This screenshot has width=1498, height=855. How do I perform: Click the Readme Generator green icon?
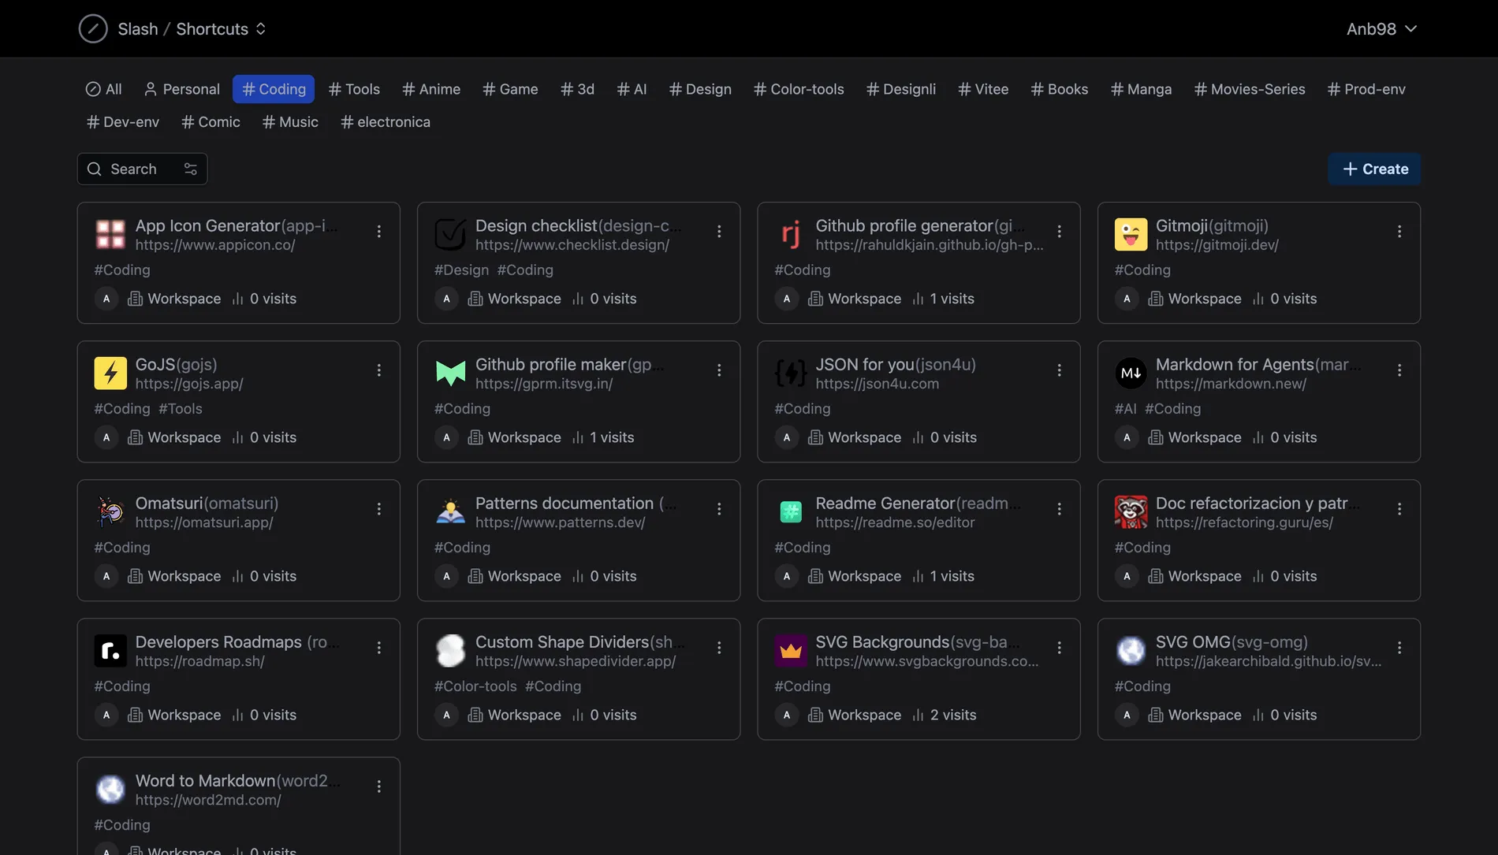click(791, 512)
